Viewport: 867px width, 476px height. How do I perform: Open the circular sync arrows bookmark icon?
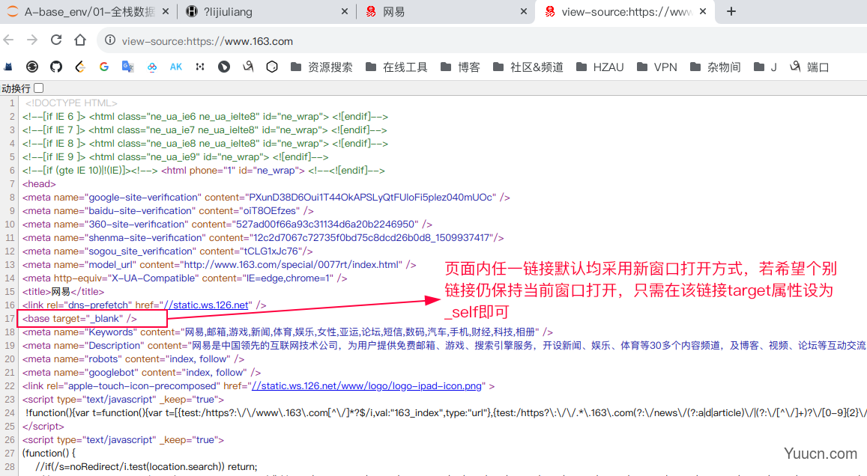32,67
